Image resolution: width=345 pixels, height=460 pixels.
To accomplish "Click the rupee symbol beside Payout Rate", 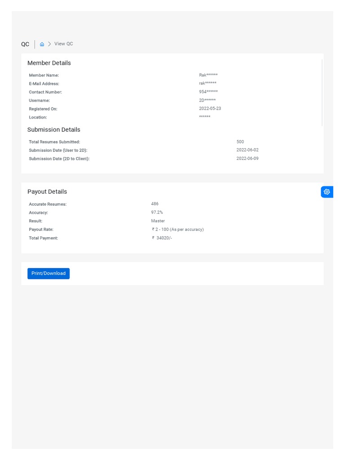I will (x=153, y=229).
